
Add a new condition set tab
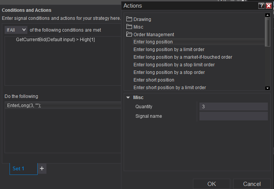point(42,168)
